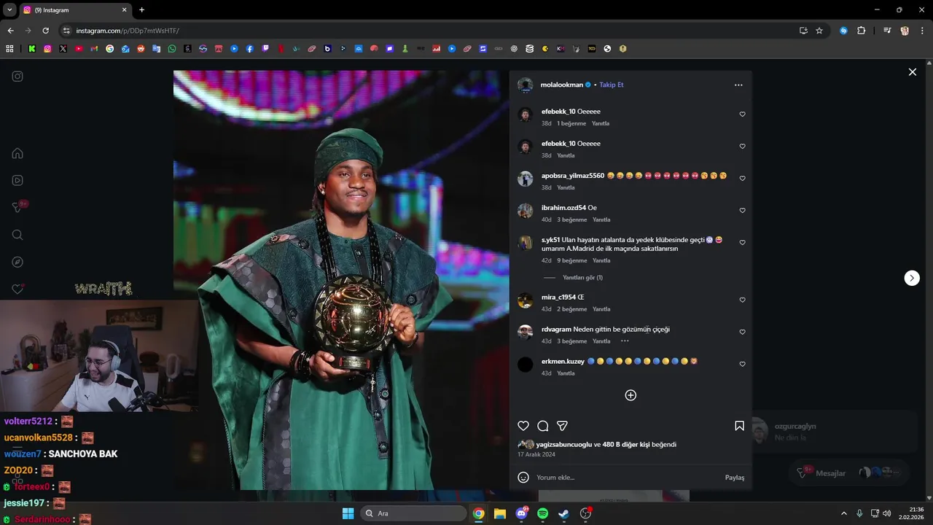This screenshot has width=933, height=525.
Task: Open the Explore compass icon
Action: click(x=17, y=262)
